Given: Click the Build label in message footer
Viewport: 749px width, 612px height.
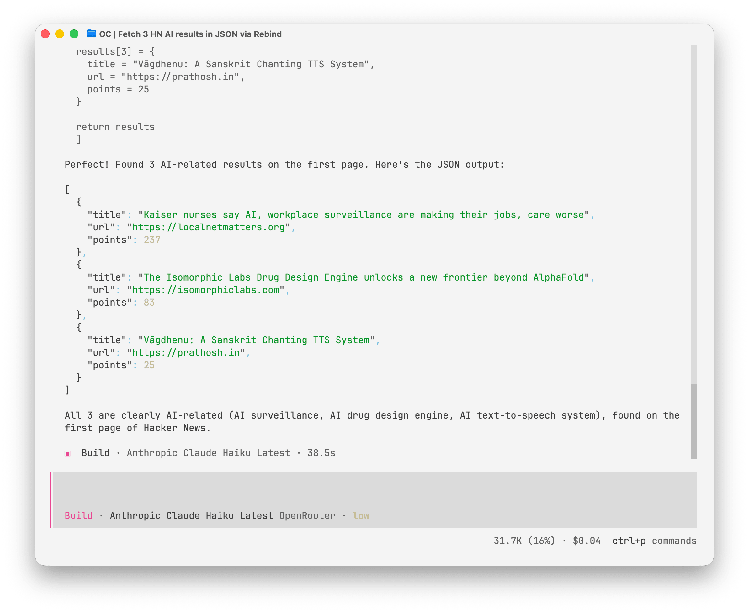Looking at the screenshot, I should point(96,453).
